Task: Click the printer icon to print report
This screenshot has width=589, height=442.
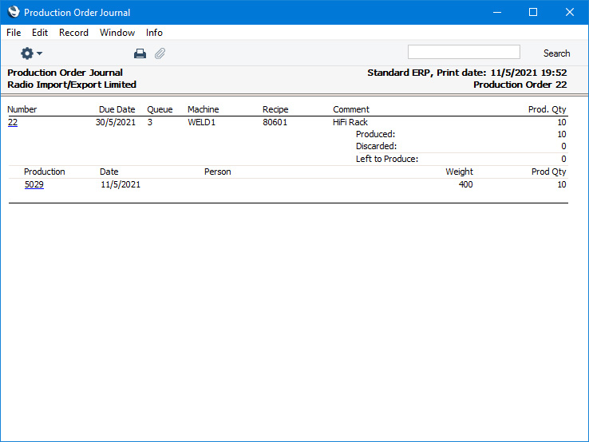Action: point(140,53)
